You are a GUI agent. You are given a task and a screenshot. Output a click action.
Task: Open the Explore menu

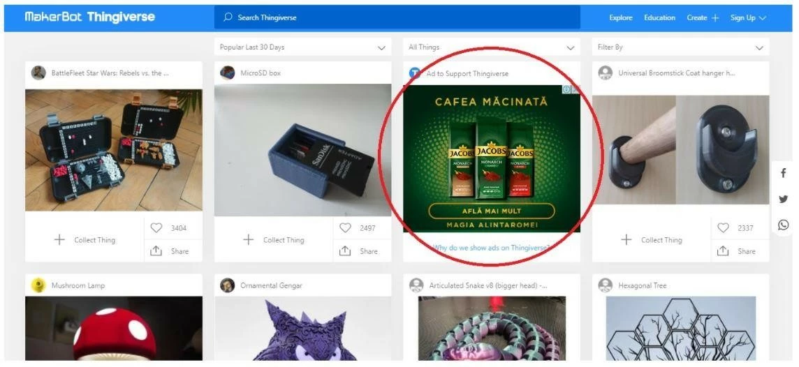621,18
